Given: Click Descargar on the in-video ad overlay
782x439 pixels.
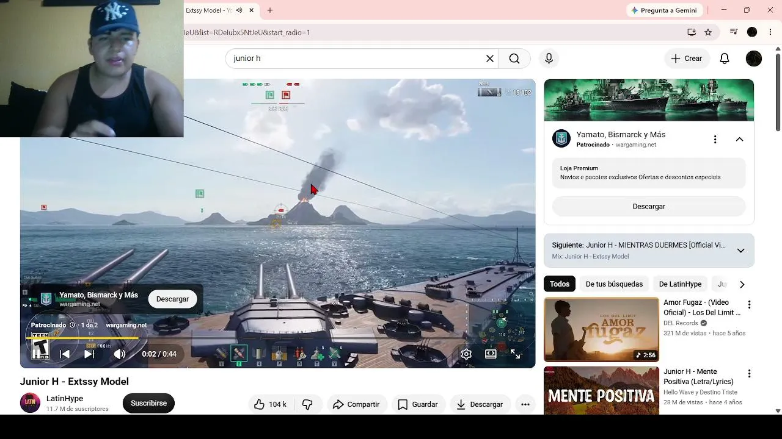Looking at the screenshot, I should [172, 299].
